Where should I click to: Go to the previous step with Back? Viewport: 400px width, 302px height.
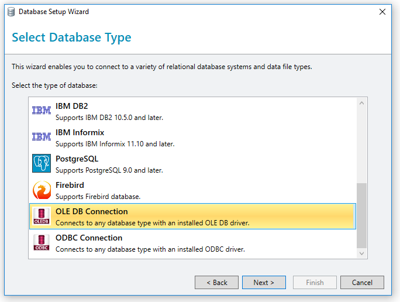coord(216,282)
